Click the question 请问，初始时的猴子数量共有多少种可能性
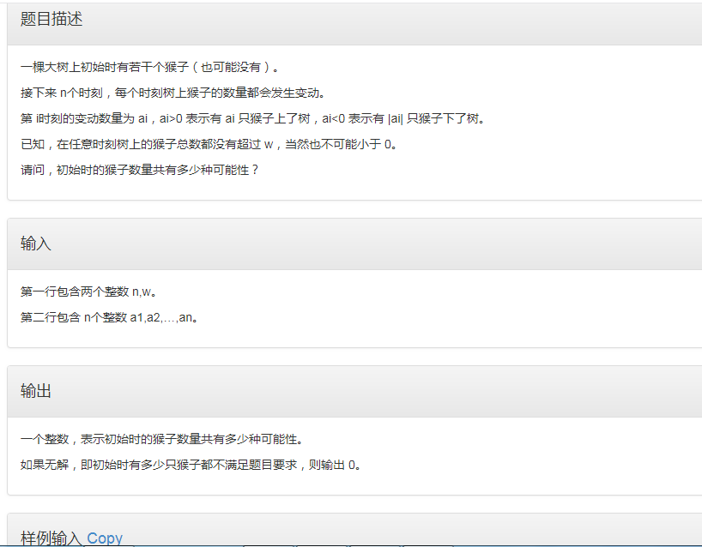 140,170
